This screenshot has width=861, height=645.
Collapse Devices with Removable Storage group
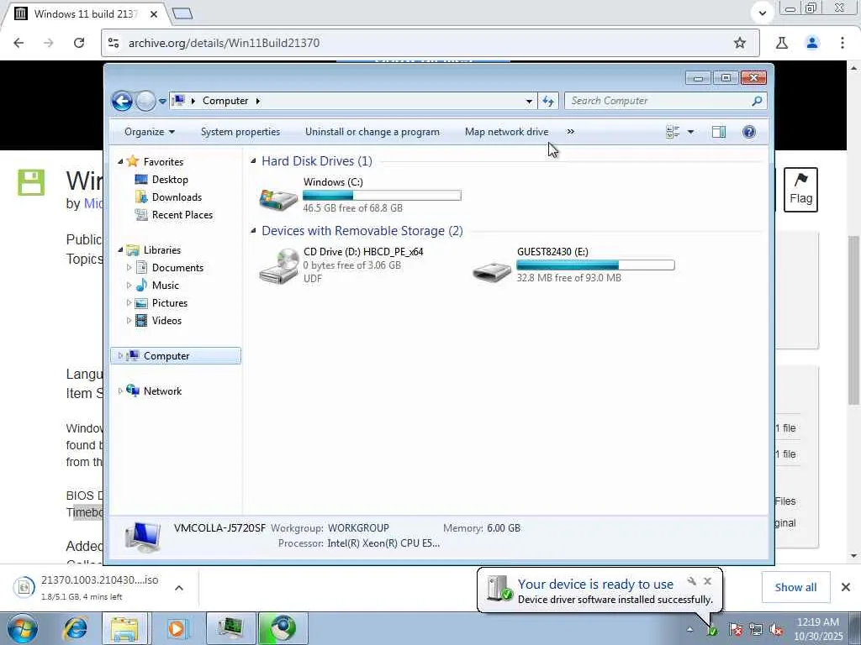(x=253, y=230)
